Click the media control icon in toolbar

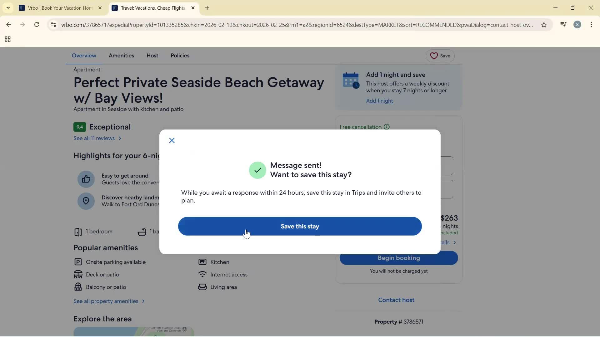(x=563, y=25)
